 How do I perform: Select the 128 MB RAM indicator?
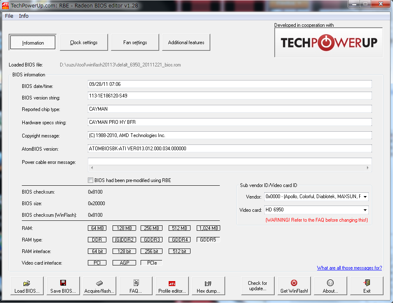click(124, 228)
